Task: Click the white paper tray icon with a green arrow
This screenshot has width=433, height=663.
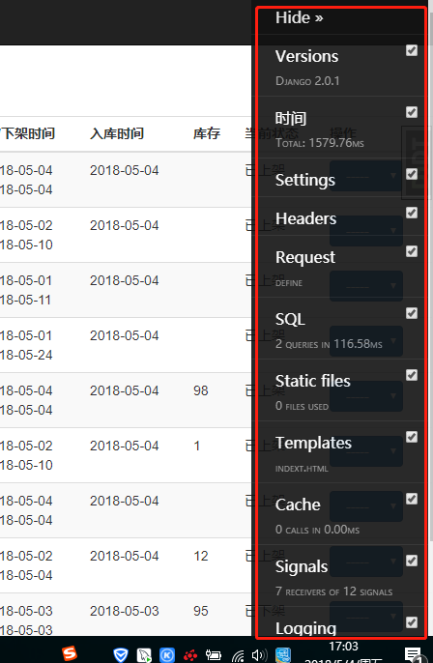Action: tap(144, 655)
